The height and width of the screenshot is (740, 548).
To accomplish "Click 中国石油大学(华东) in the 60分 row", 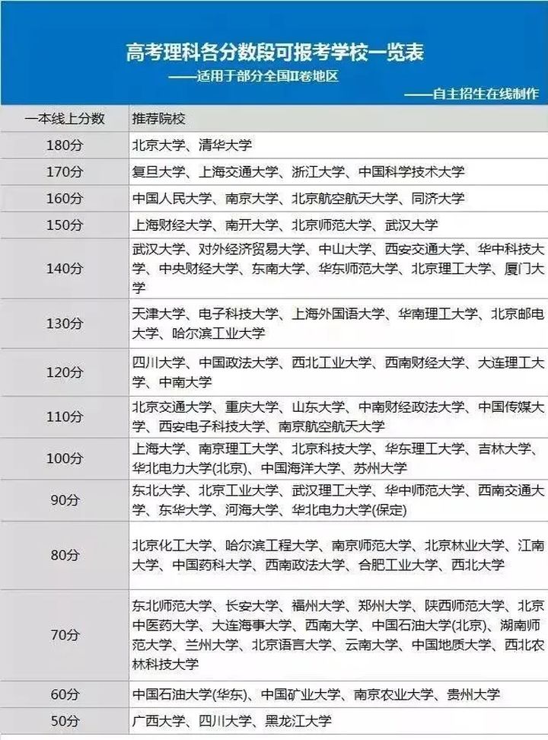I will (x=190, y=694).
